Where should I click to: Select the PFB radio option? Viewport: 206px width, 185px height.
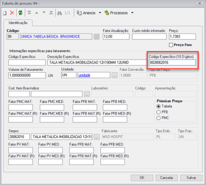pos(158,112)
